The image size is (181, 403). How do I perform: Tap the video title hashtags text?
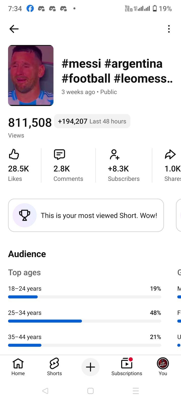tap(117, 71)
